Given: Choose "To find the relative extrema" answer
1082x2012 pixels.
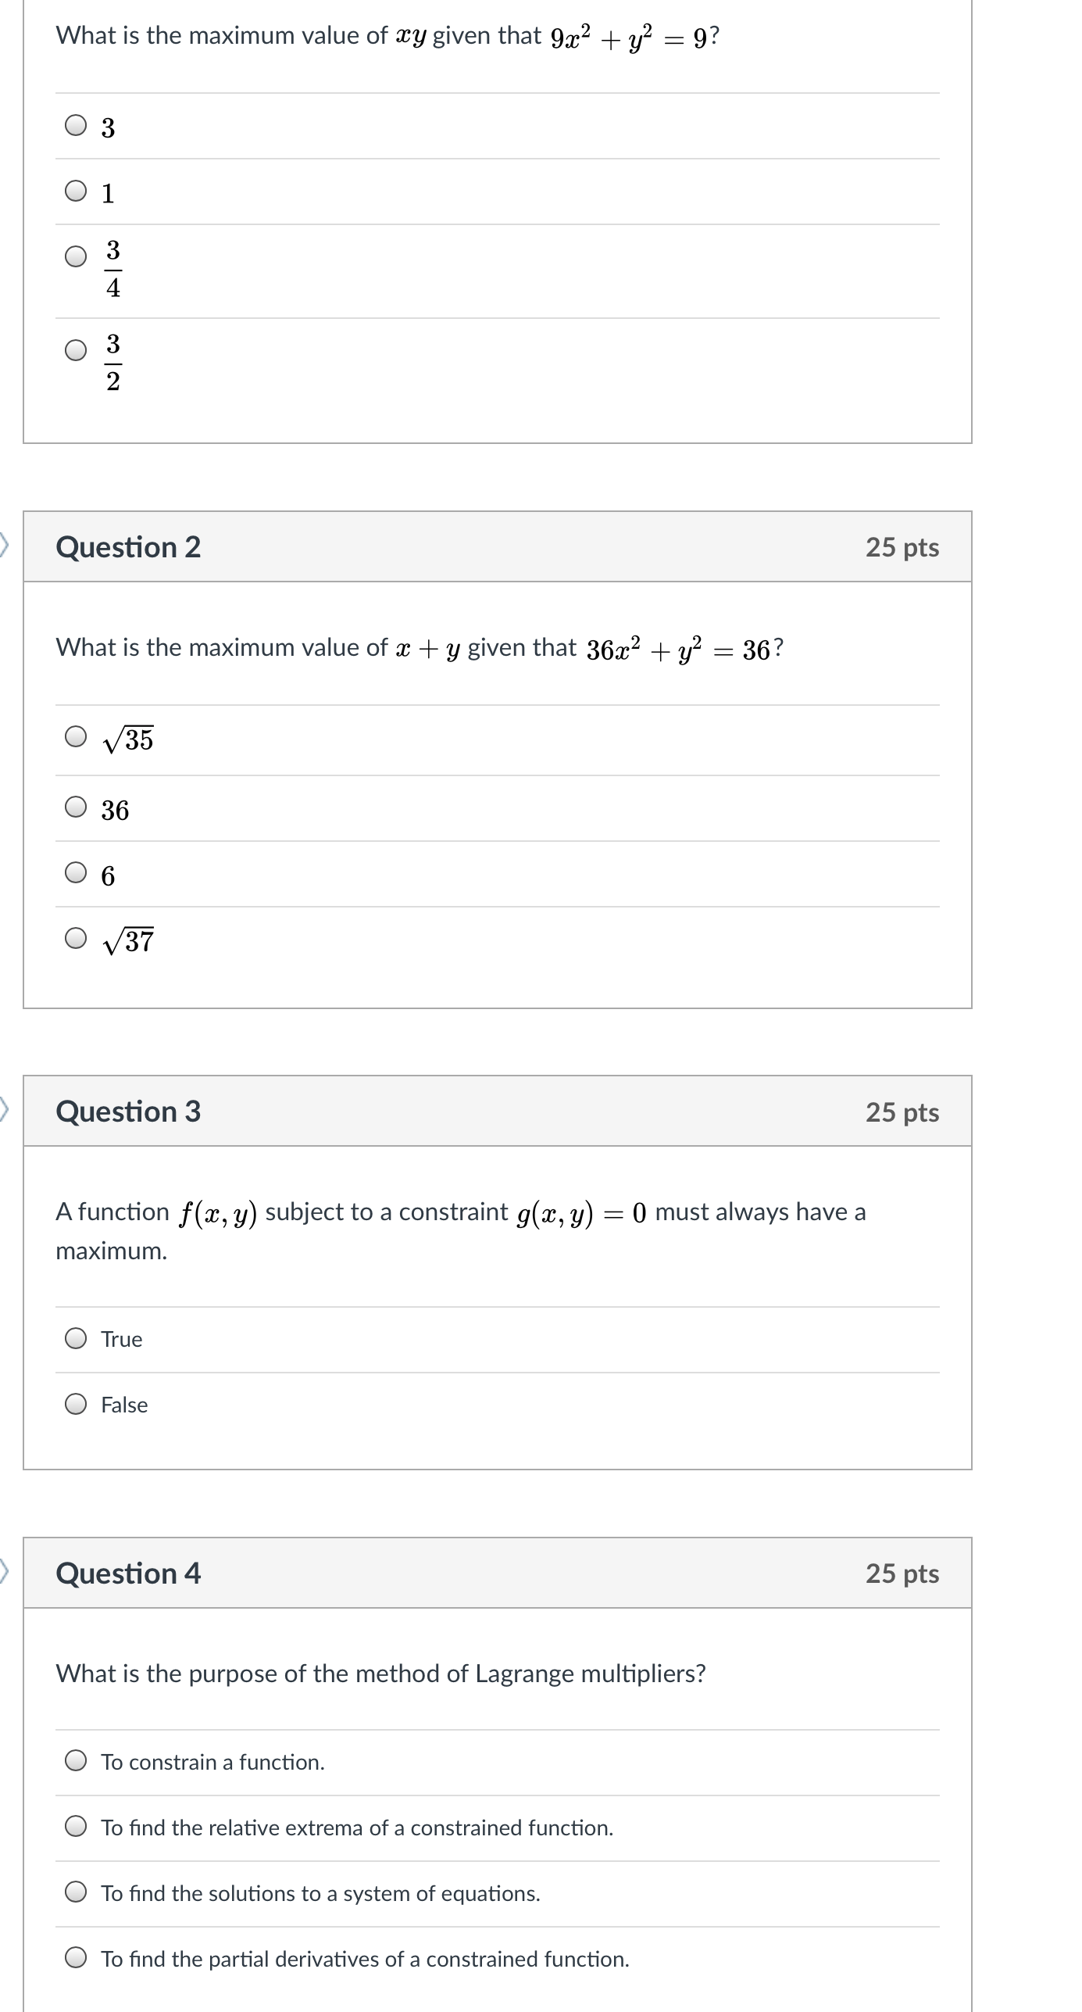Looking at the screenshot, I should pyautogui.click(x=76, y=1827).
